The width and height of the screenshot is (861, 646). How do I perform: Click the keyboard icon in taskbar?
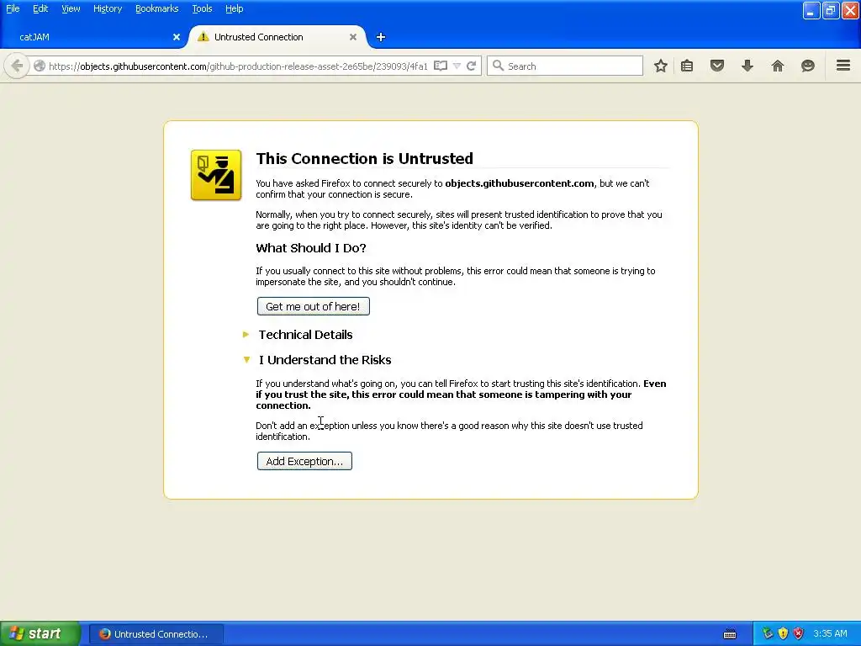(x=730, y=634)
